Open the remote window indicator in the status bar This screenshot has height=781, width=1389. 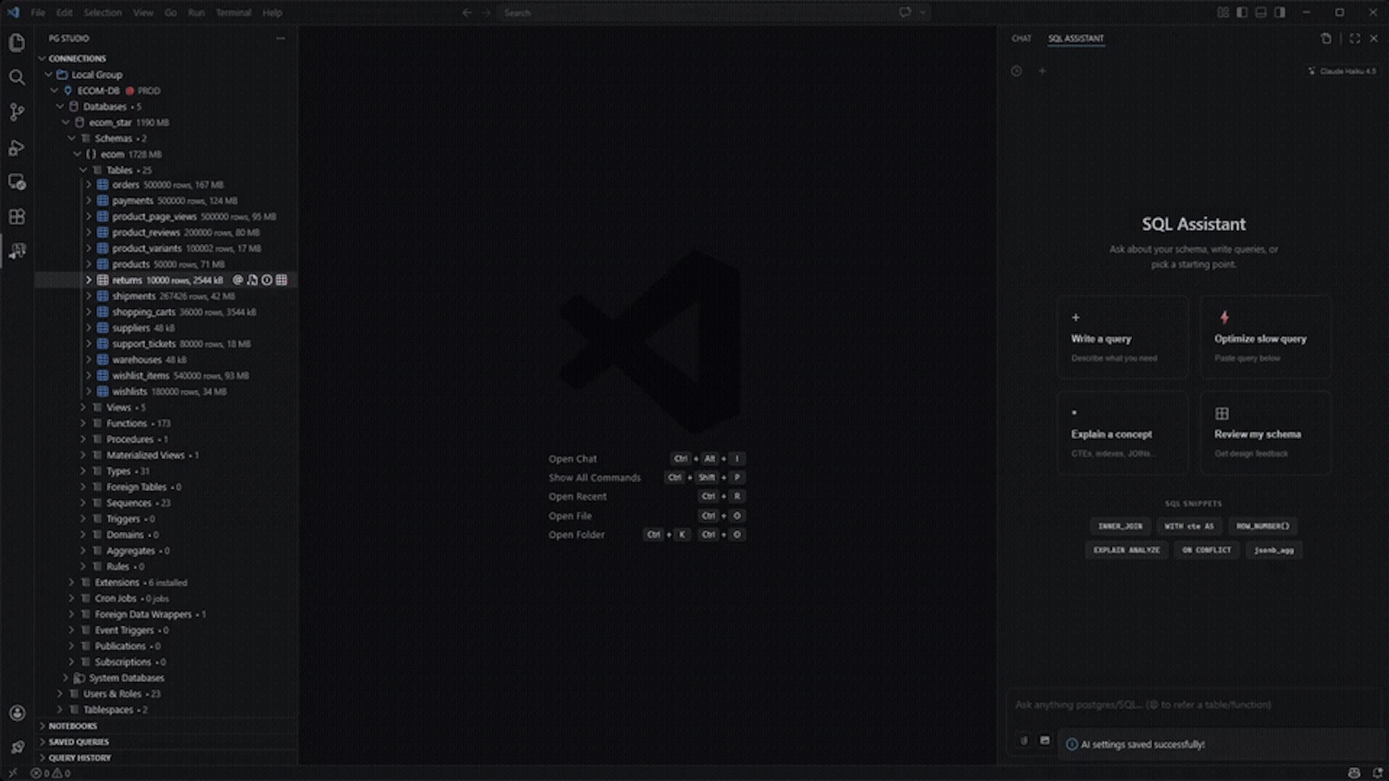click(x=12, y=773)
